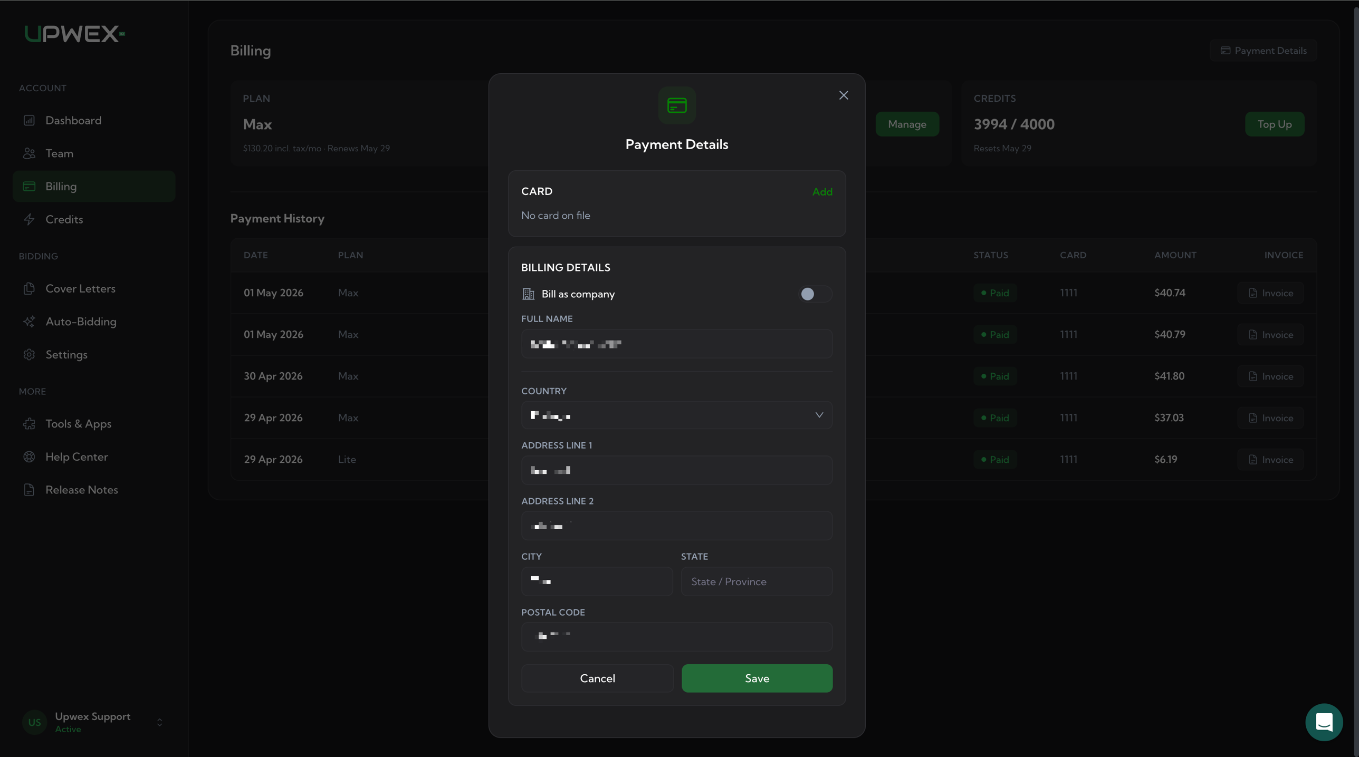Toggle the Bill as company switch
The width and height of the screenshot is (1359, 757).
point(816,294)
